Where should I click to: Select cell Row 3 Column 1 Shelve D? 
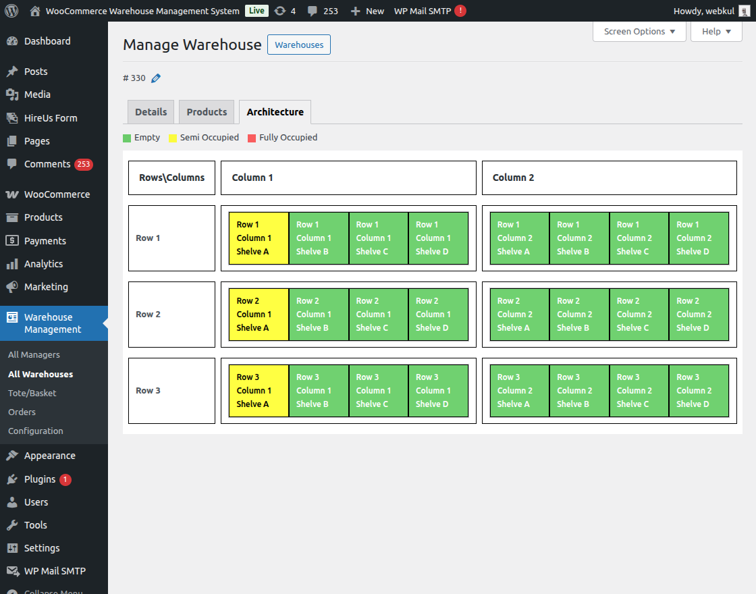coord(438,391)
